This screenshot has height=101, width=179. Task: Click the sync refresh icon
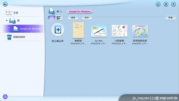[x=158, y=4]
